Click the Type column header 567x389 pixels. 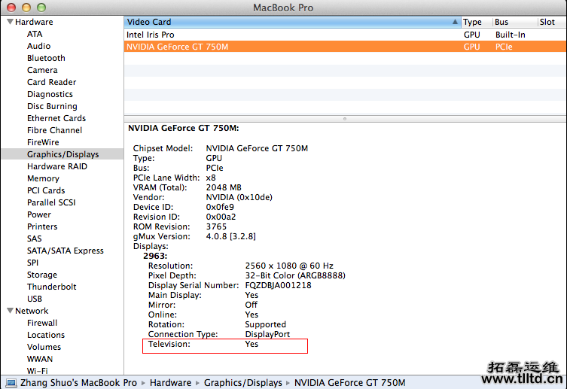click(473, 23)
